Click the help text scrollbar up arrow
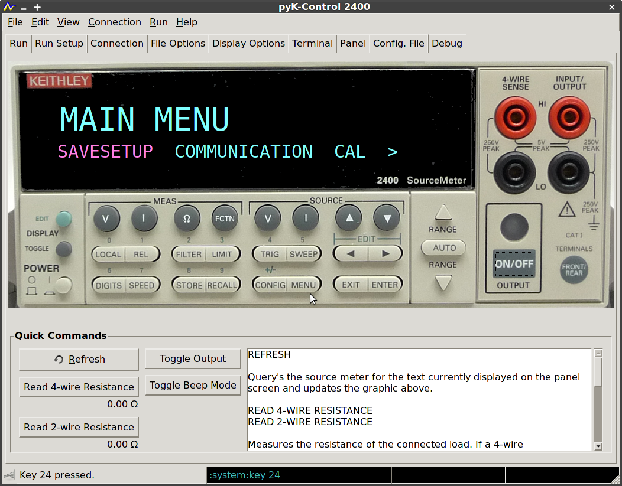 click(598, 353)
